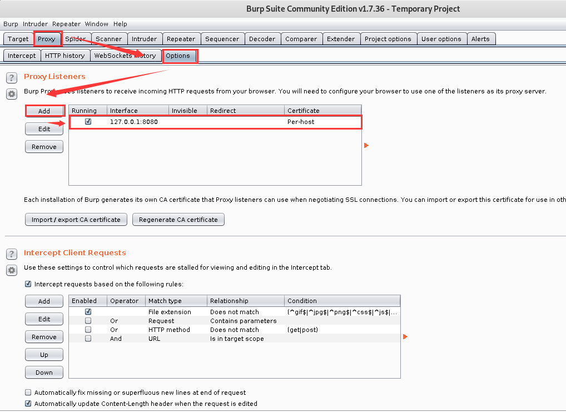Screen dimensions: 566x412
Task: Expand Proxy Listeners table with orange arrow
Action: (366, 146)
